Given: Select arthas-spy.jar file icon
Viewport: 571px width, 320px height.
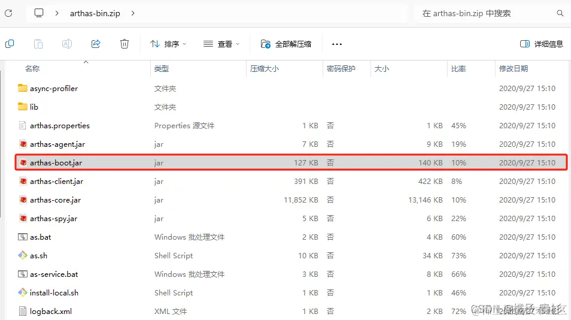Looking at the screenshot, I should tap(23, 218).
